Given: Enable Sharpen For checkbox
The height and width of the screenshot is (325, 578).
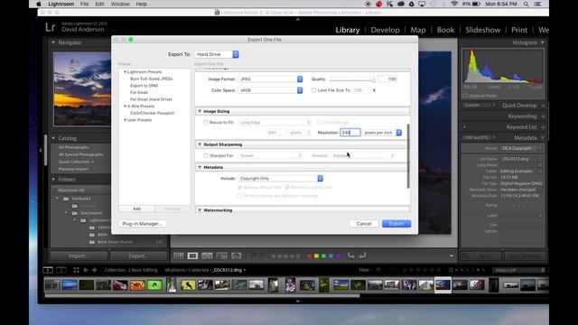Looking at the screenshot, I should [x=206, y=156].
